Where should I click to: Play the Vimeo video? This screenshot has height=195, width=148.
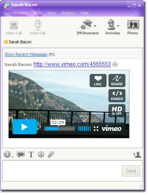coord(24,127)
